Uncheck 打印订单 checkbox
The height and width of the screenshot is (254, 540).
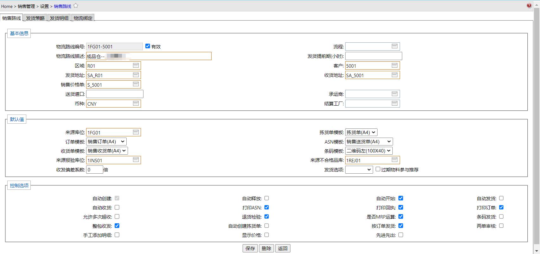pyautogui.click(x=501, y=207)
